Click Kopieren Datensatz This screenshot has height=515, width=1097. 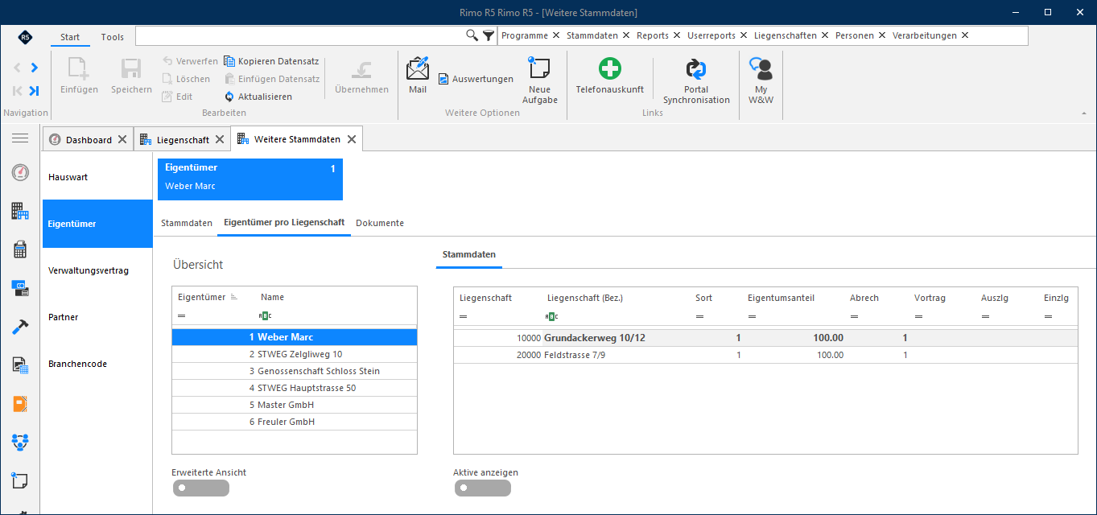click(271, 61)
